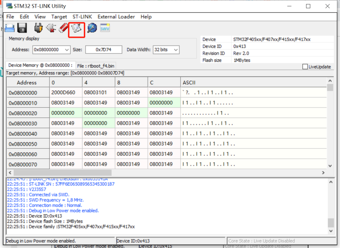The image size is (340, 248).
Task: Open the Help menu
Action: point(146,17)
